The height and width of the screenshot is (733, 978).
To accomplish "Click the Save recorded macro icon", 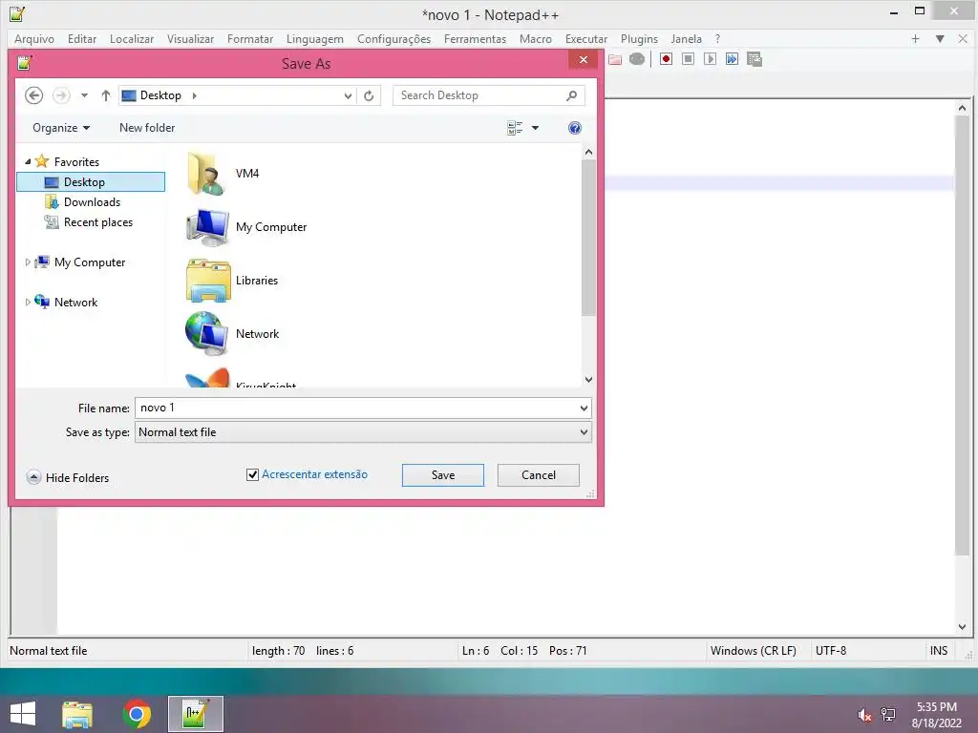I will 755,59.
